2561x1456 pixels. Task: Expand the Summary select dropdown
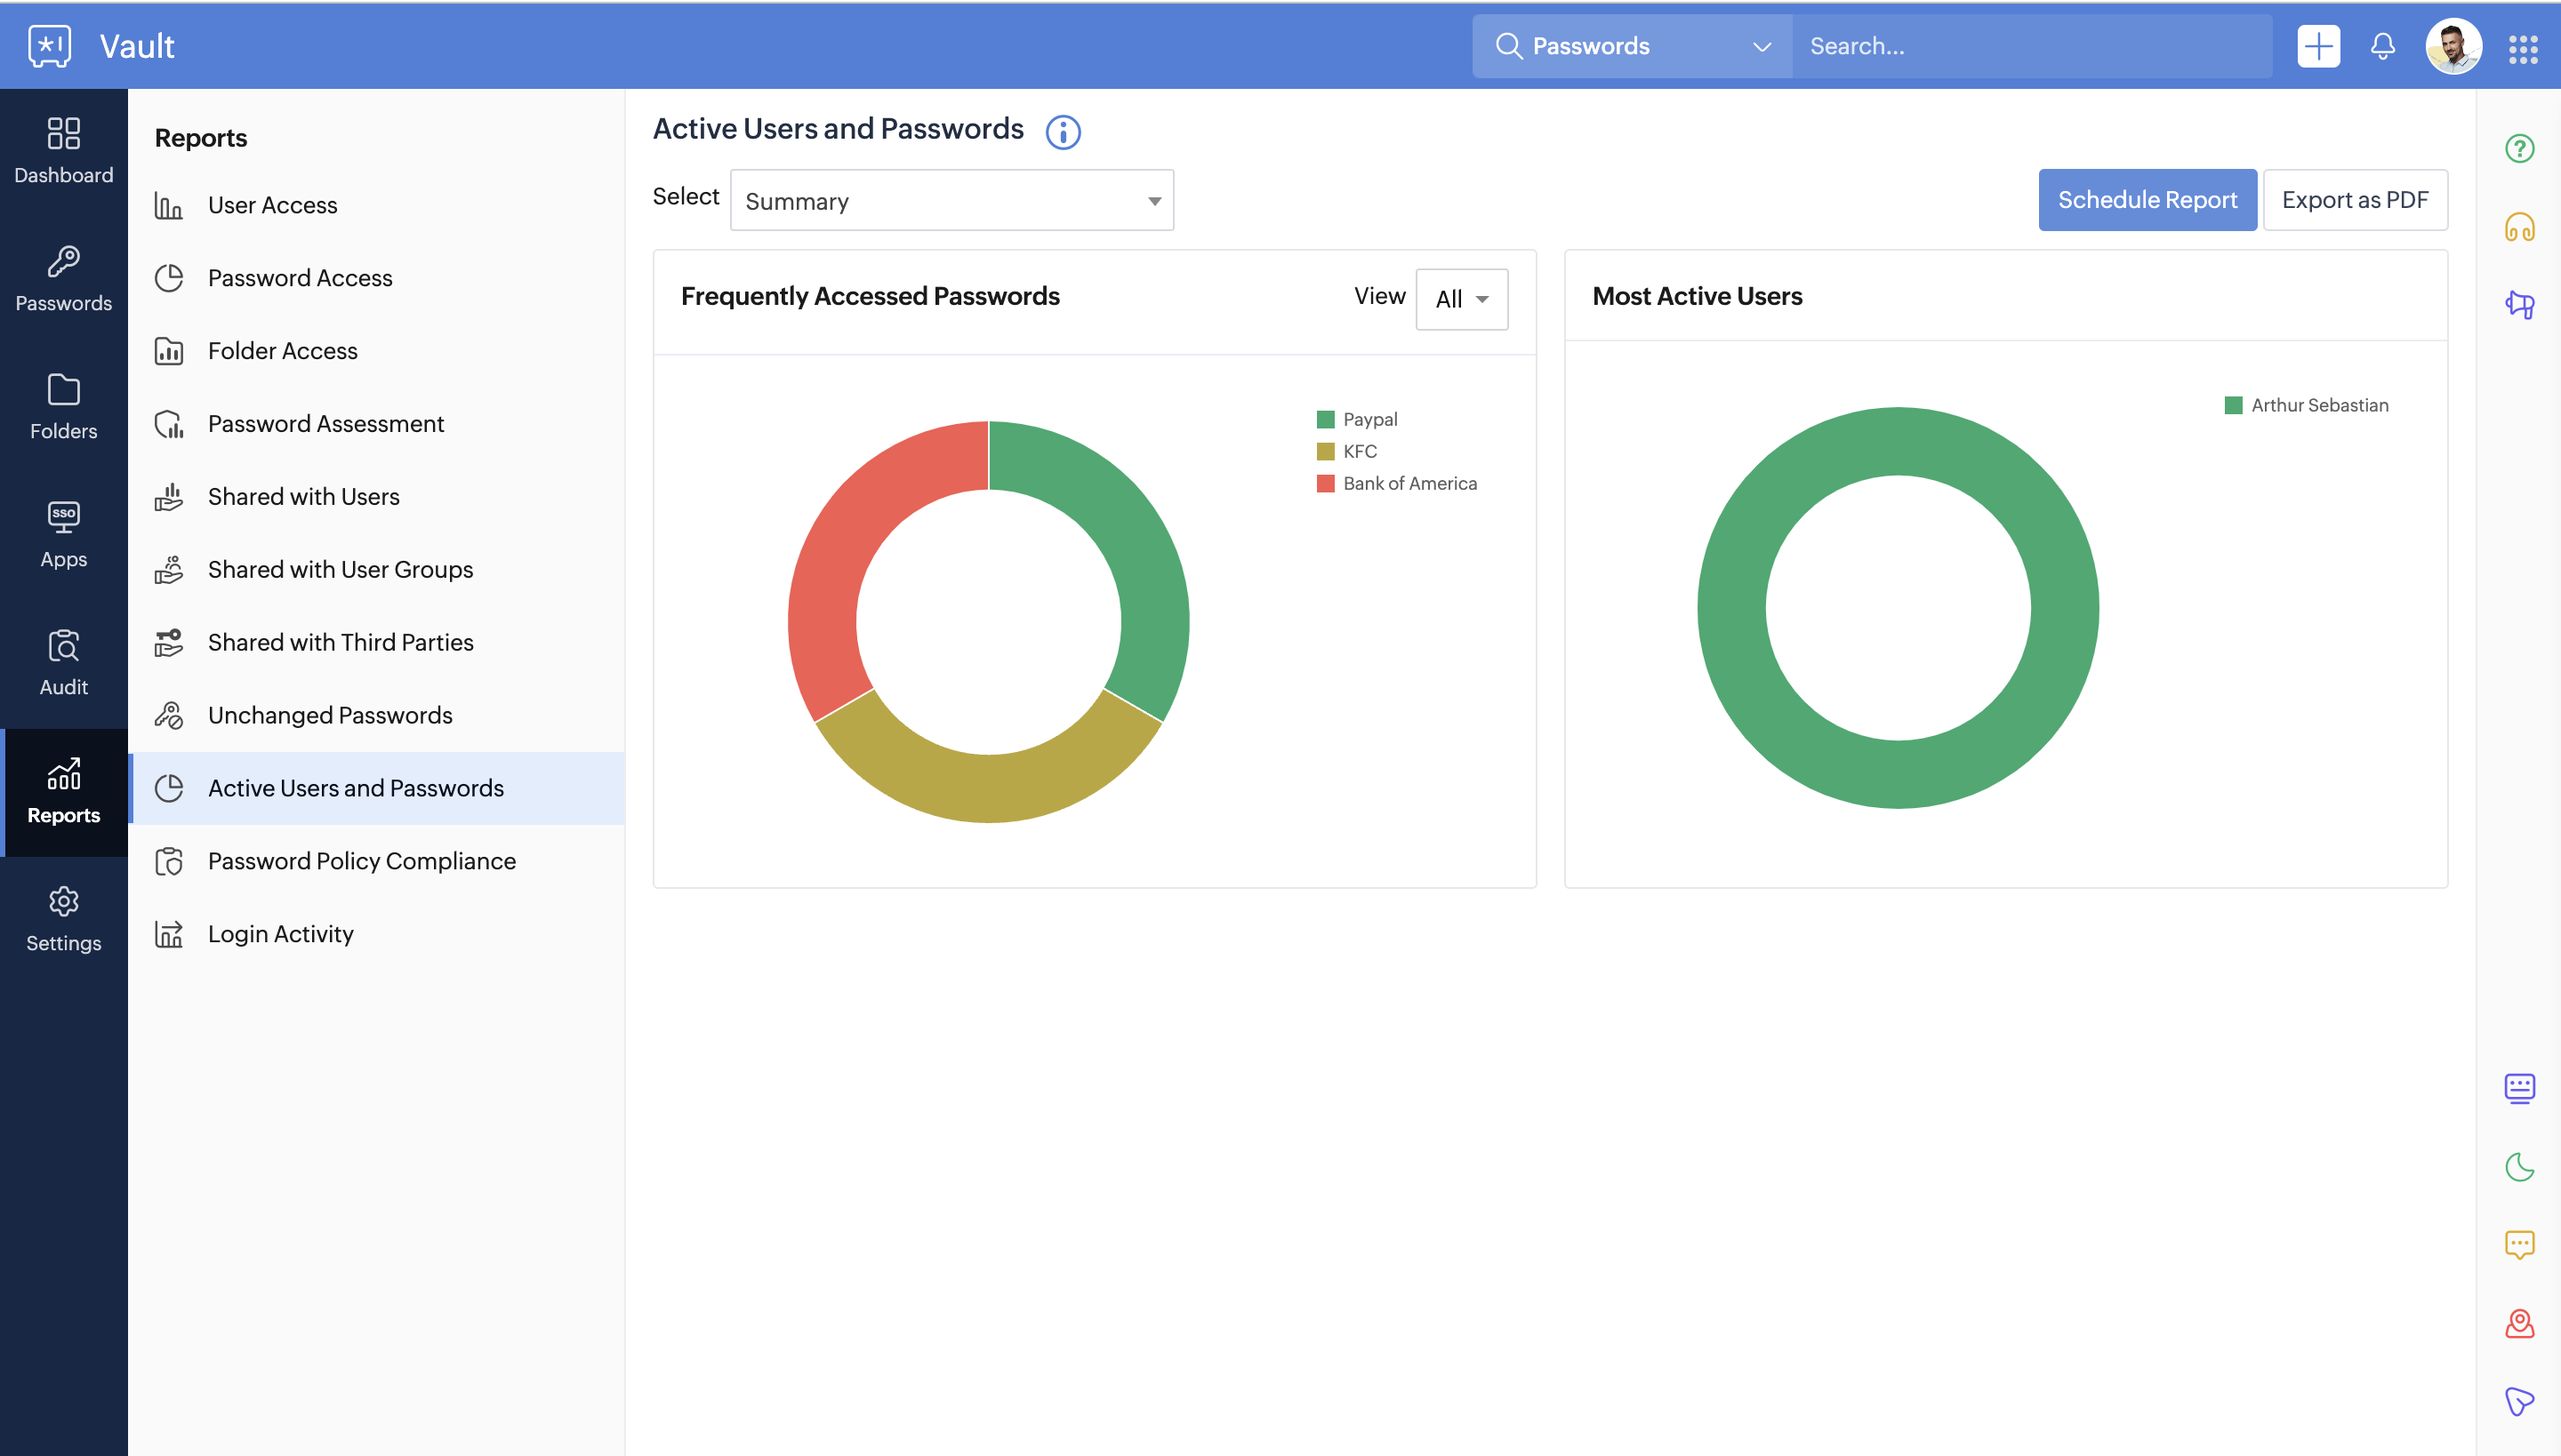click(x=951, y=201)
